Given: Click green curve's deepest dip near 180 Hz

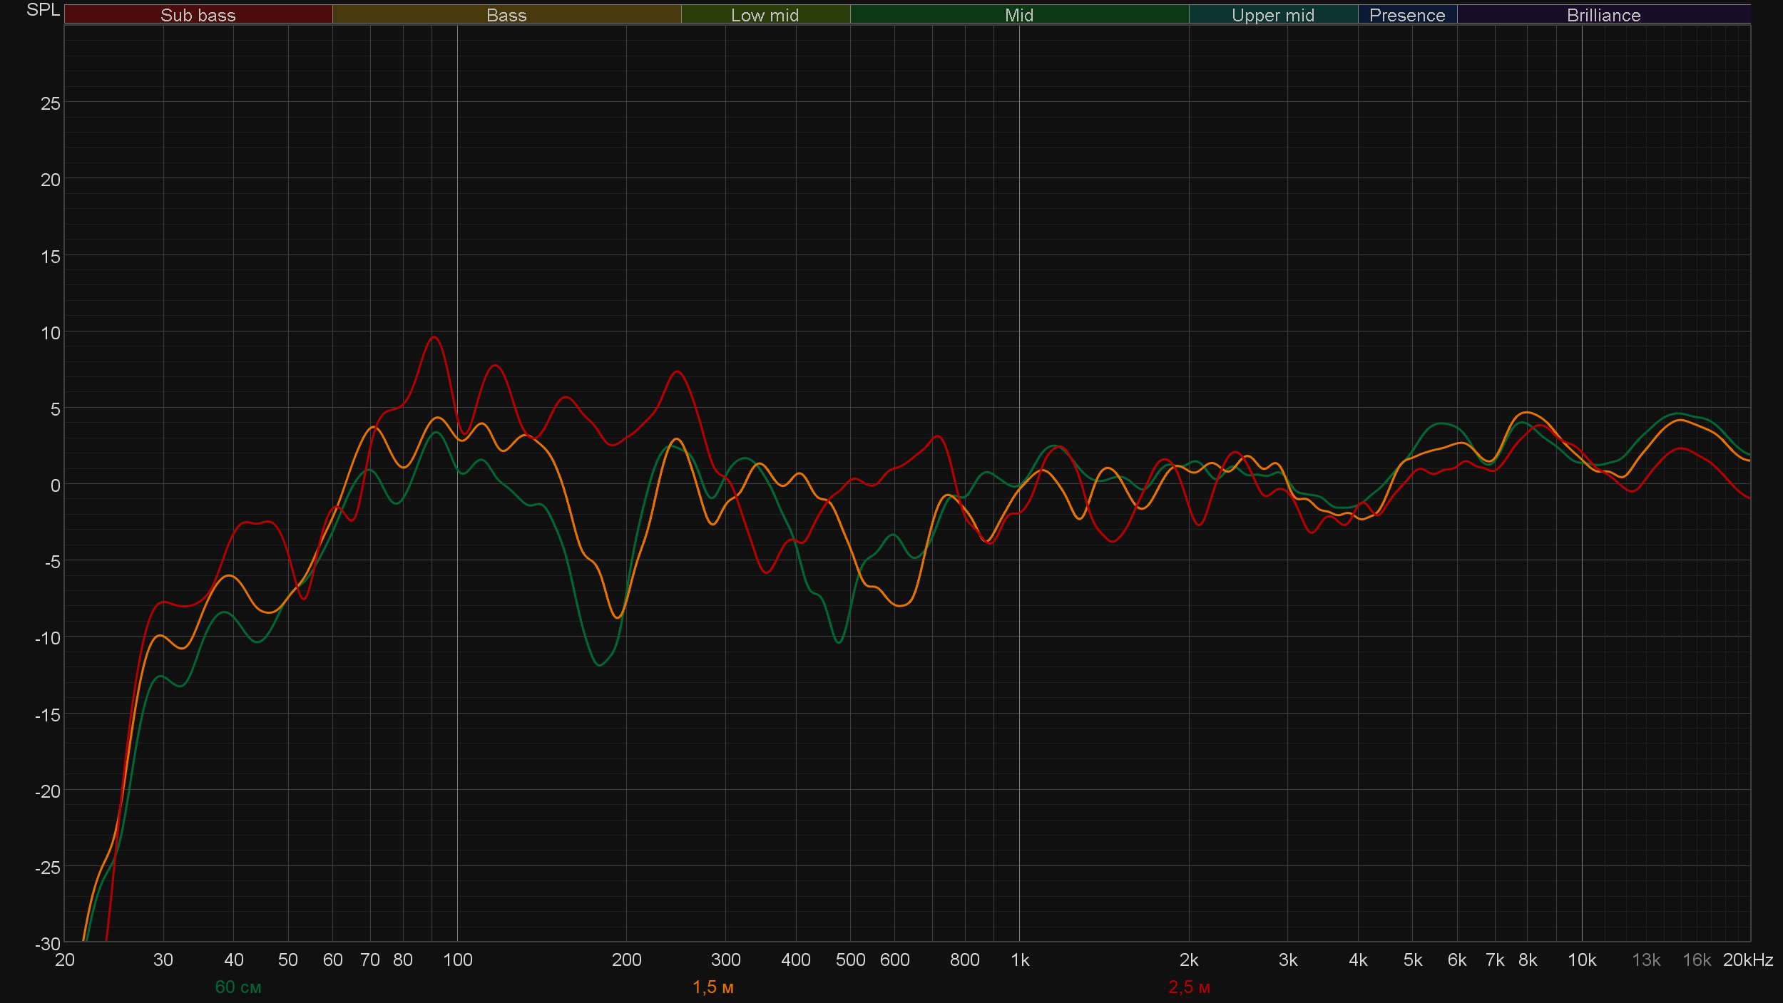Looking at the screenshot, I should tap(599, 665).
